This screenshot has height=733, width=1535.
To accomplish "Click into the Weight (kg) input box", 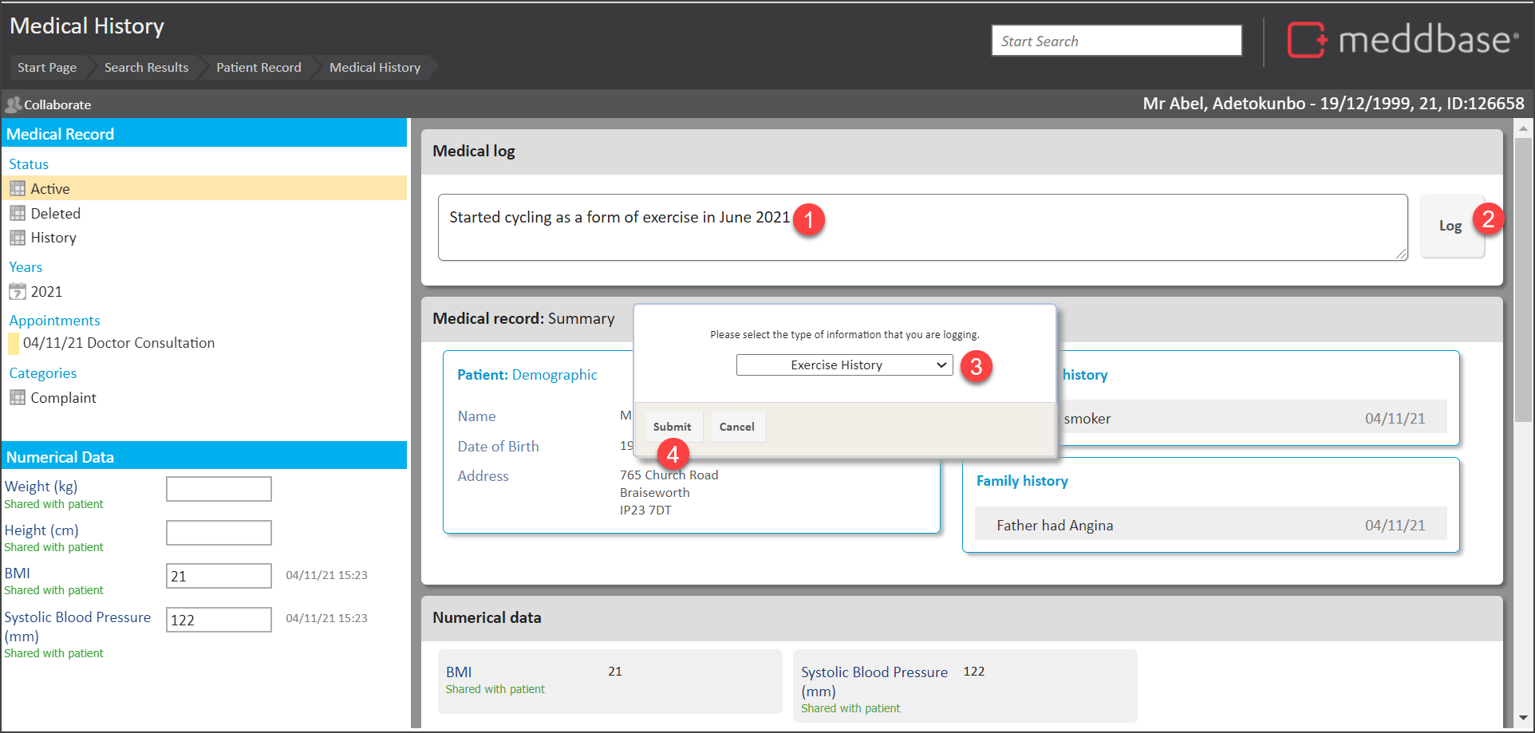I will click(x=219, y=489).
